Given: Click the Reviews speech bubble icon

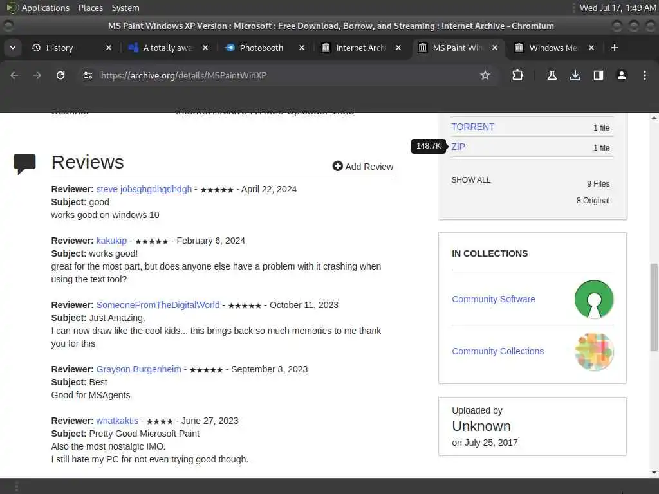Looking at the screenshot, I should pyautogui.click(x=24, y=164).
